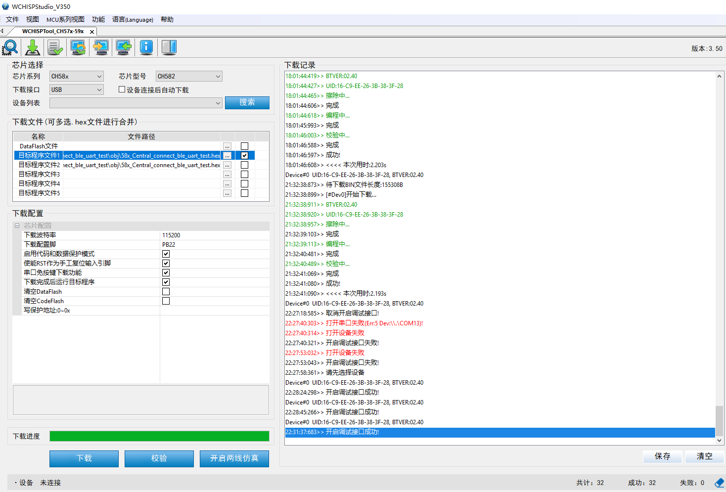This screenshot has height=492, width=726.
Task: Toggle 串口免按键下载功能 checkbox
Action: [166, 272]
